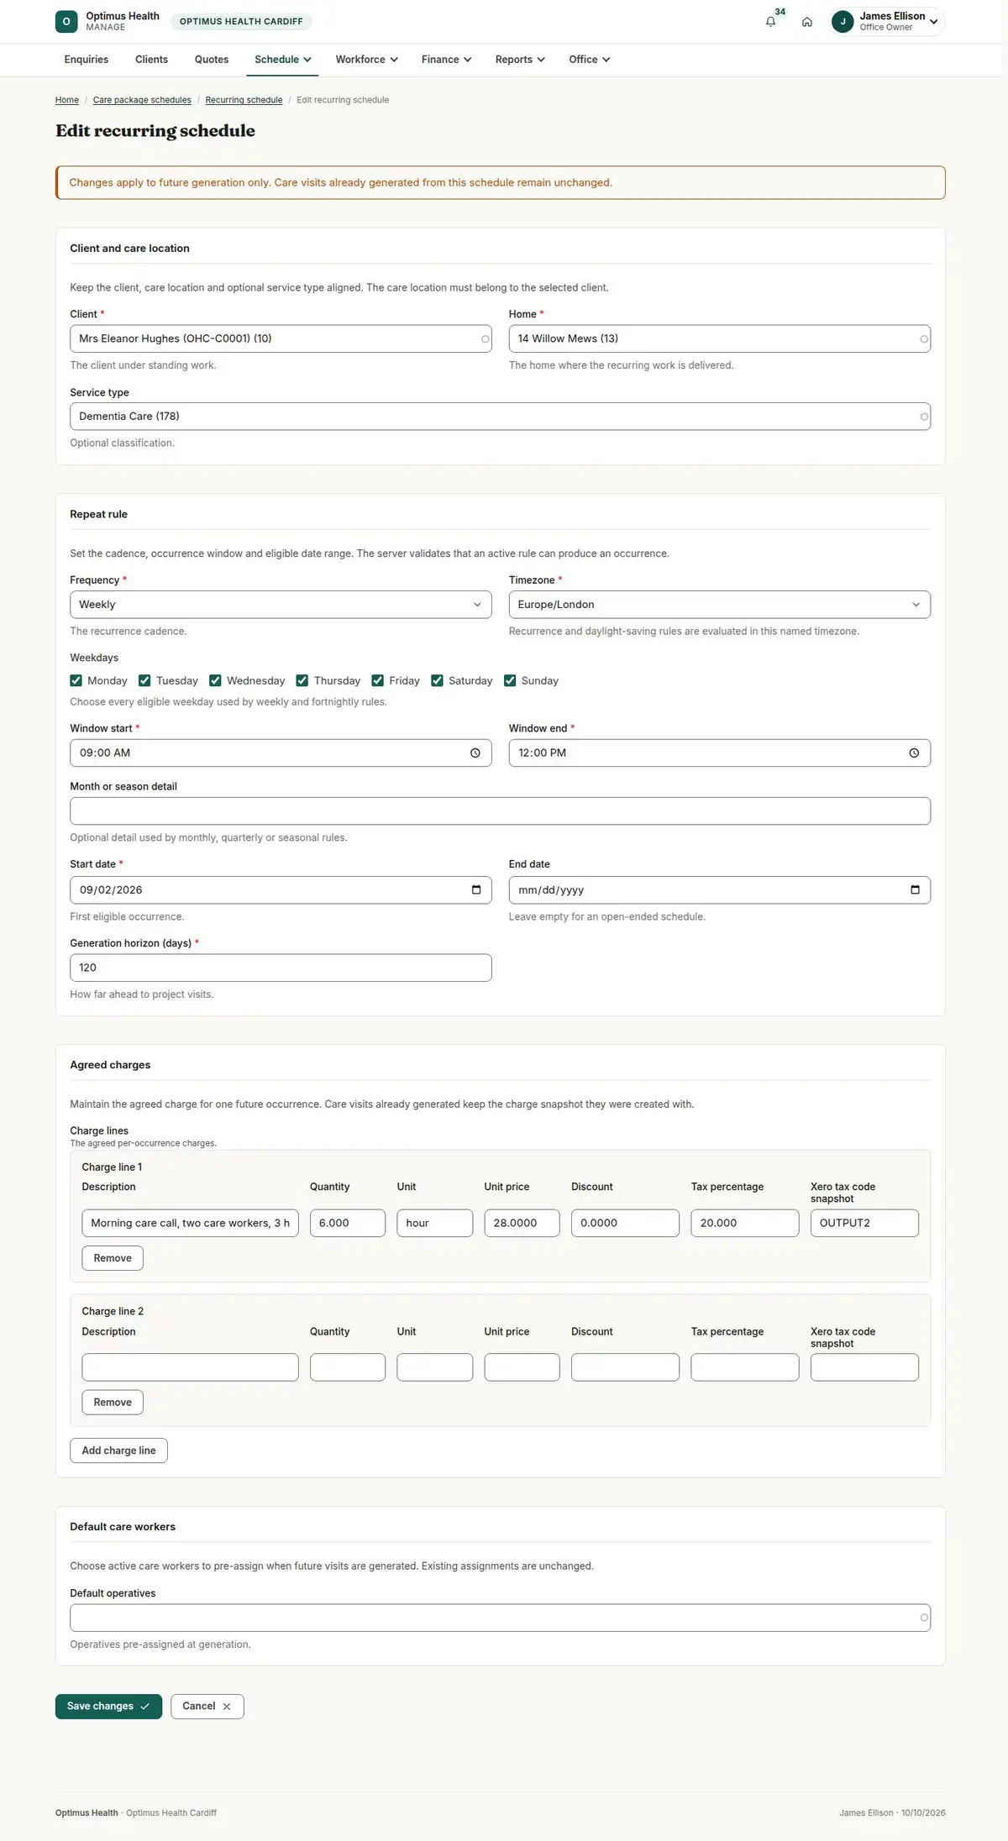This screenshot has width=1008, height=1841.
Task: Click Add charge line button
Action: (x=118, y=1450)
